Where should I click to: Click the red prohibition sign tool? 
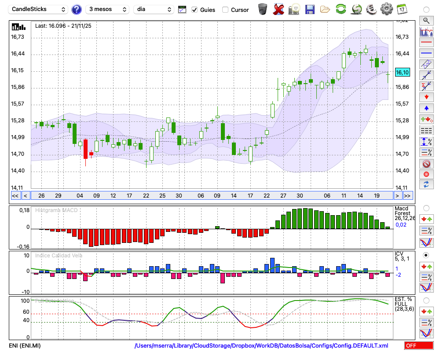[426, 164]
